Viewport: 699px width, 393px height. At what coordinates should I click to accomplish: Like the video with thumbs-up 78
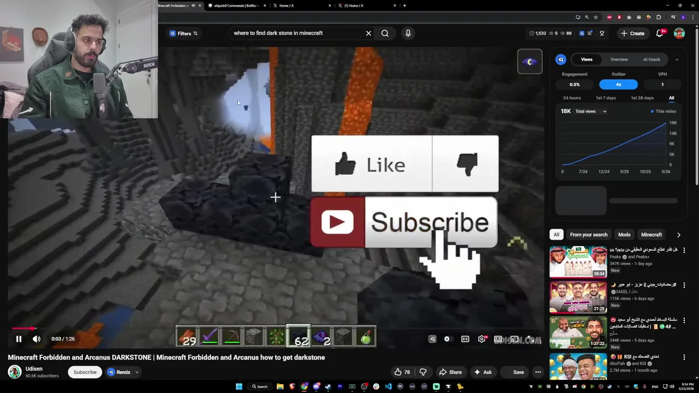402,372
